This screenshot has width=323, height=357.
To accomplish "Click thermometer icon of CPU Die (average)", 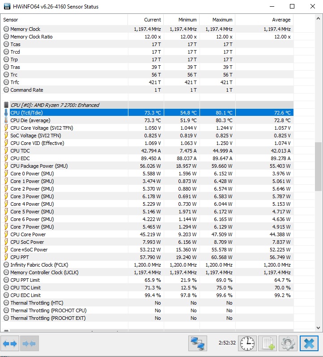I will click(6, 120).
